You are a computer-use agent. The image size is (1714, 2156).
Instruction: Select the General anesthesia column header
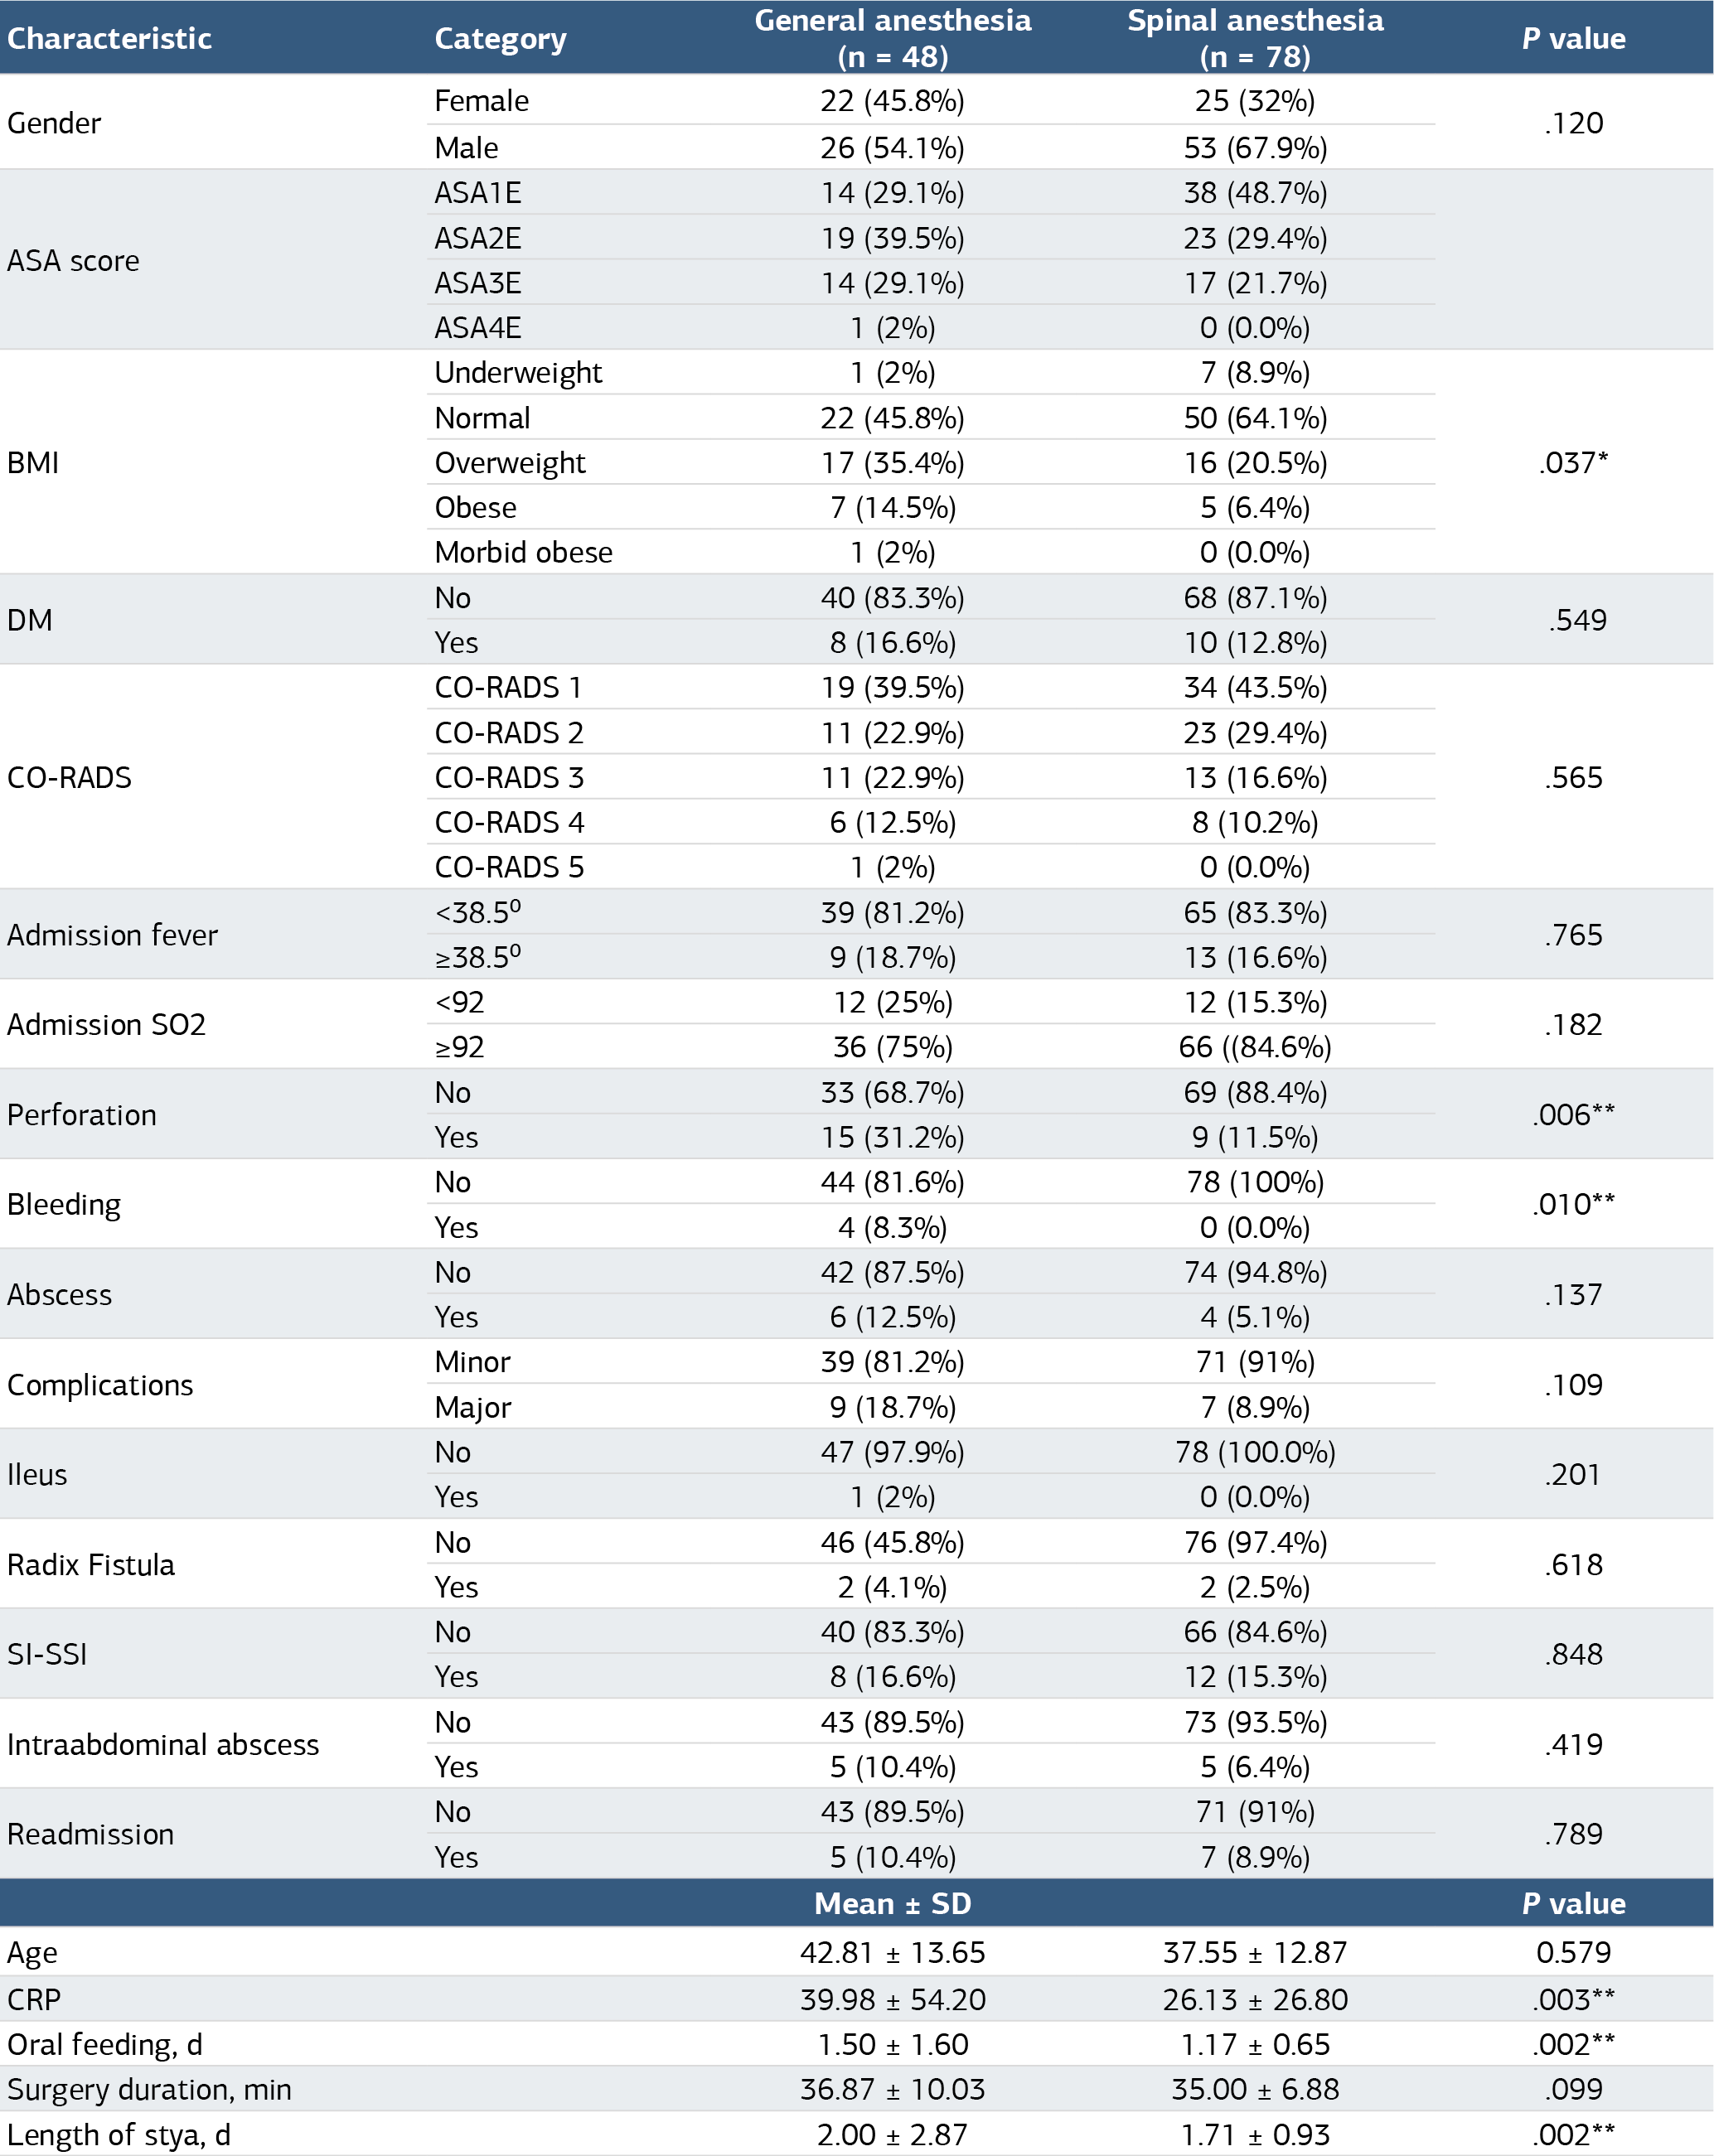click(892, 38)
